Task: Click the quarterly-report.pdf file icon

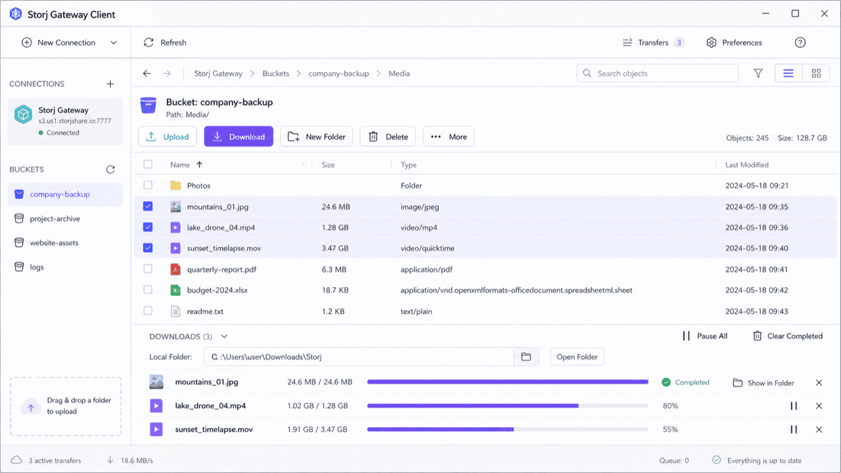Action: (175, 269)
